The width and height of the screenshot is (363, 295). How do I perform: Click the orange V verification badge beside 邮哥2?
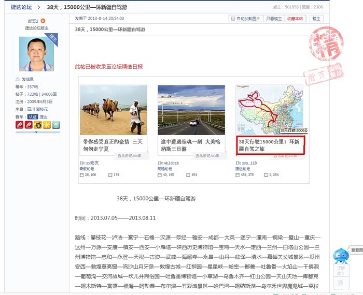point(43,21)
